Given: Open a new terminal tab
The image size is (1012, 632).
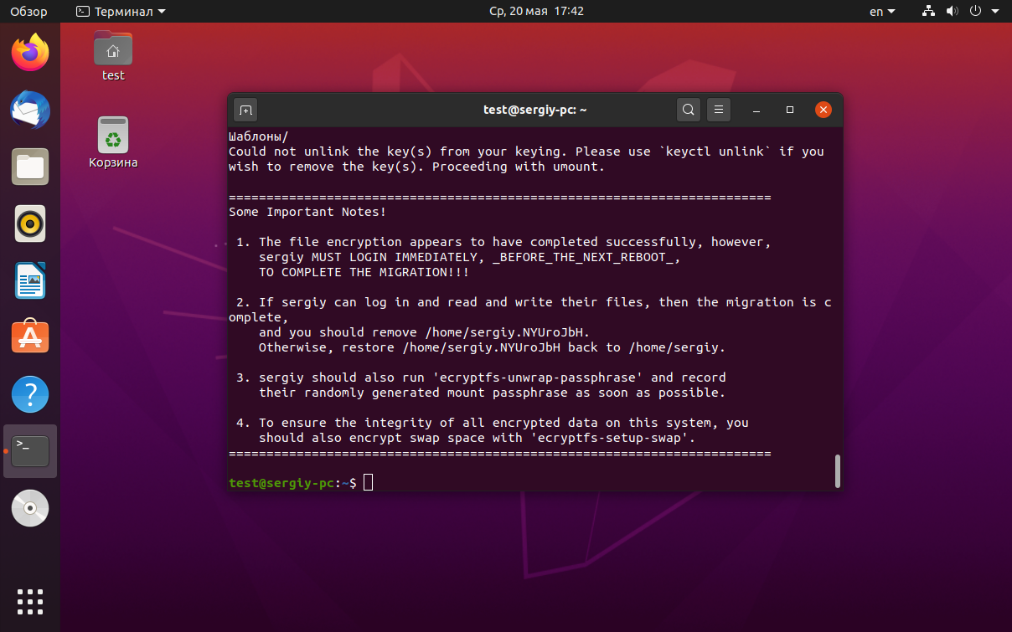Looking at the screenshot, I should pyautogui.click(x=245, y=110).
